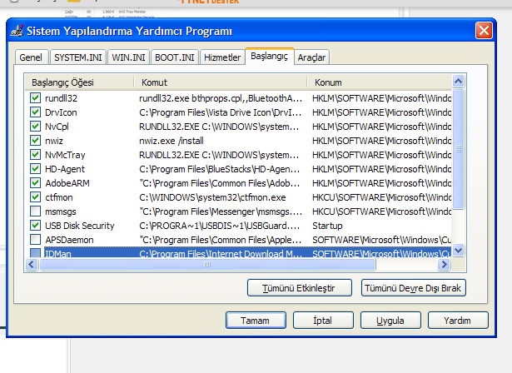
Task: Click the list's scroll down arrow
Action: pos(459,251)
